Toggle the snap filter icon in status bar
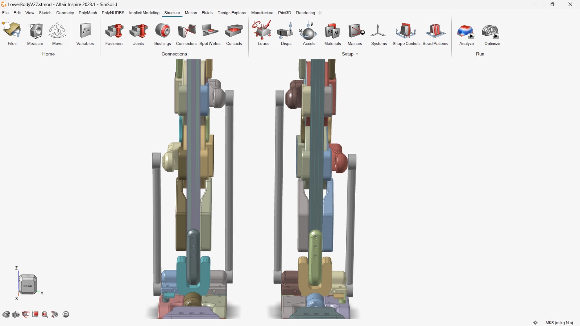Image resolution: width=580 pixels, height=326 pixels. (x=535, y=323)
